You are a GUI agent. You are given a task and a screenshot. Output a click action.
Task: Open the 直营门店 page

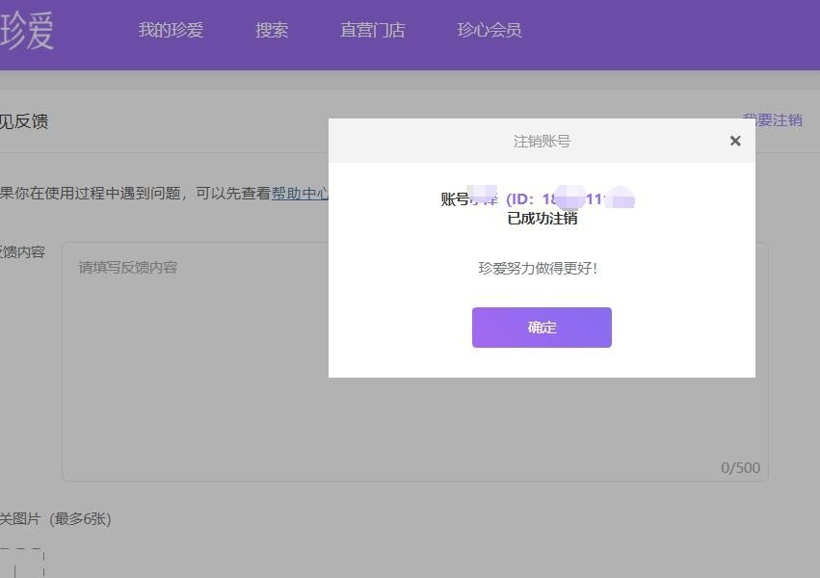pos(372,30)
